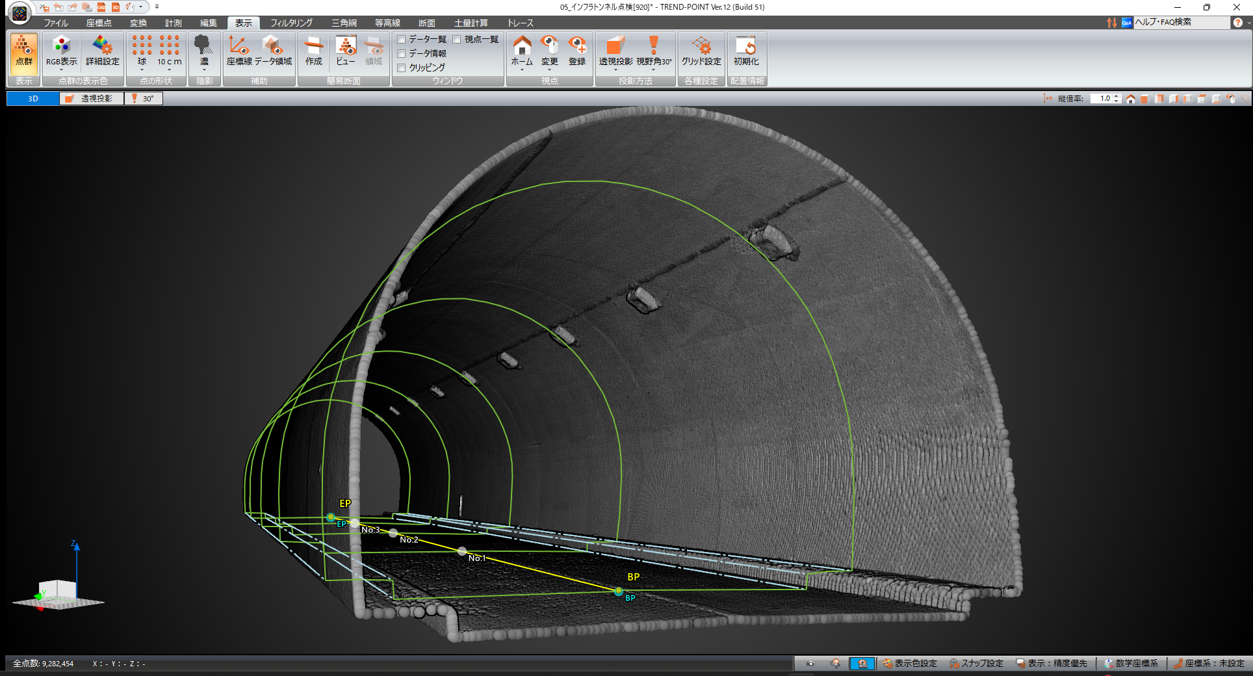Image resolution: width=1253 pixels, height=676 pixels.
Task: Open the 10cm point size dropdown
Action: [x=169, y=69]
